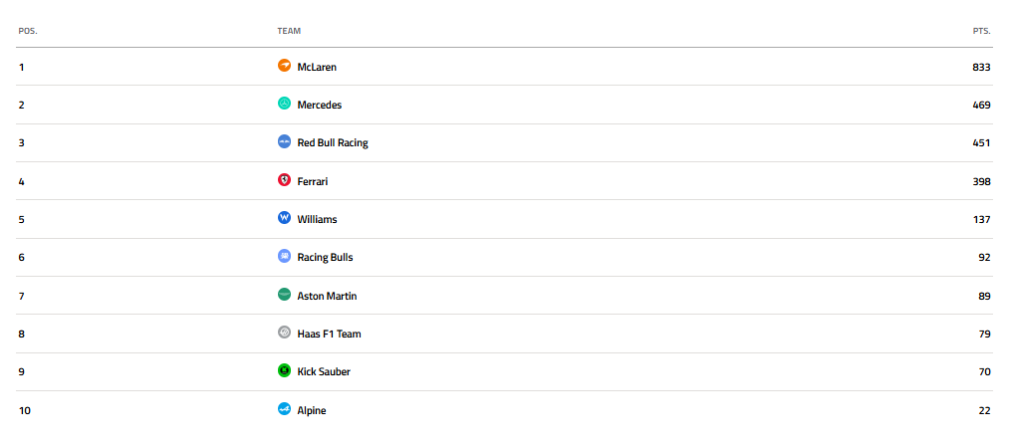Click the Kick Sauber logo icon
Viewport: 1011px width, 447px height.
pyautogui.click(x=284, y=371)
